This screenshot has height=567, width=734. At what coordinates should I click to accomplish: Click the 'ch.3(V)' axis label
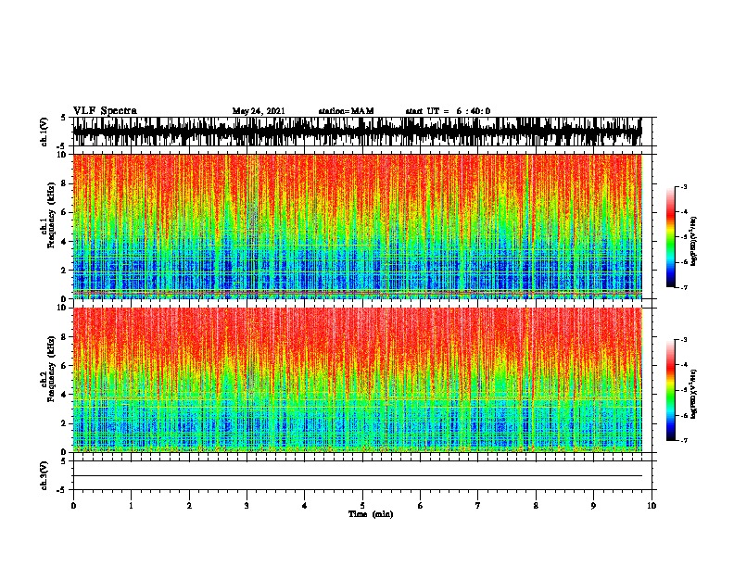coord(44,475)
